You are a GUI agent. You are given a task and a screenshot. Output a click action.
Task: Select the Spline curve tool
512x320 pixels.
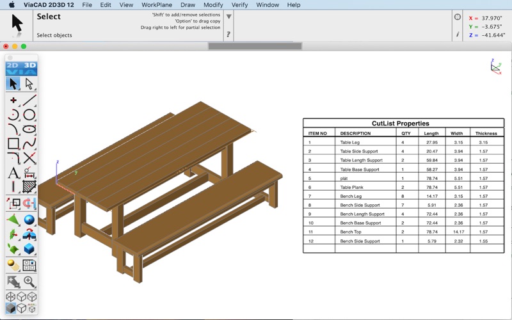pos(29,145)
